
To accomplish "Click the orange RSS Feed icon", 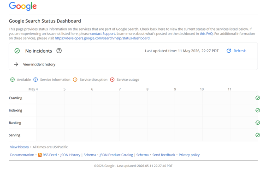I will pyautogui.click(x=40, y=155).
